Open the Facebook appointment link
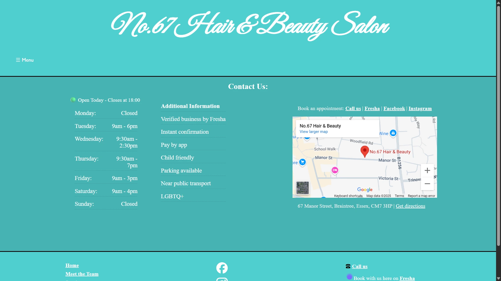 point(394,108)
